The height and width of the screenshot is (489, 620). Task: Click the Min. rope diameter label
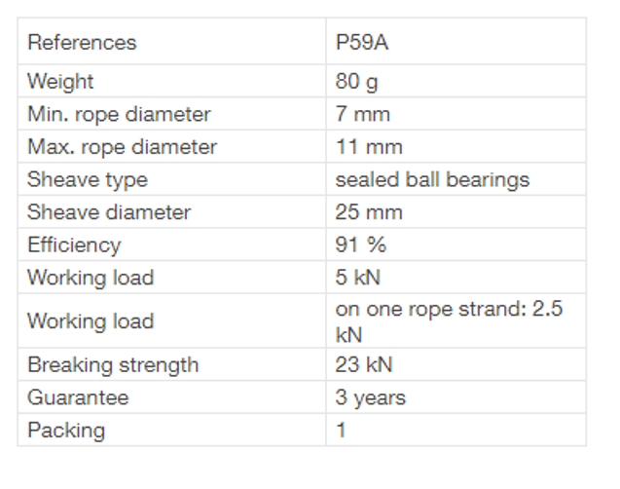(119, 114)
